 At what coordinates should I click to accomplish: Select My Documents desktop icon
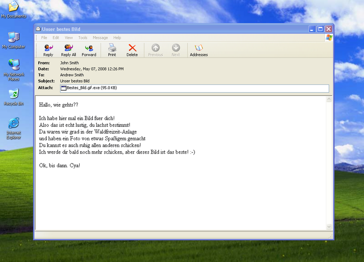pos(14,10)
